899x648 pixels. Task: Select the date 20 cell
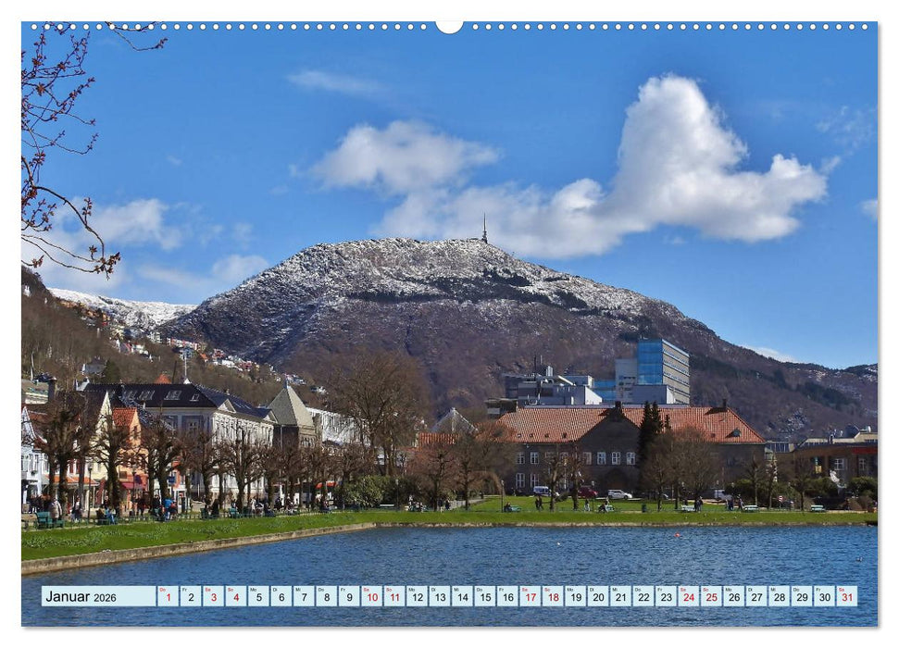[x=598, y=598]
